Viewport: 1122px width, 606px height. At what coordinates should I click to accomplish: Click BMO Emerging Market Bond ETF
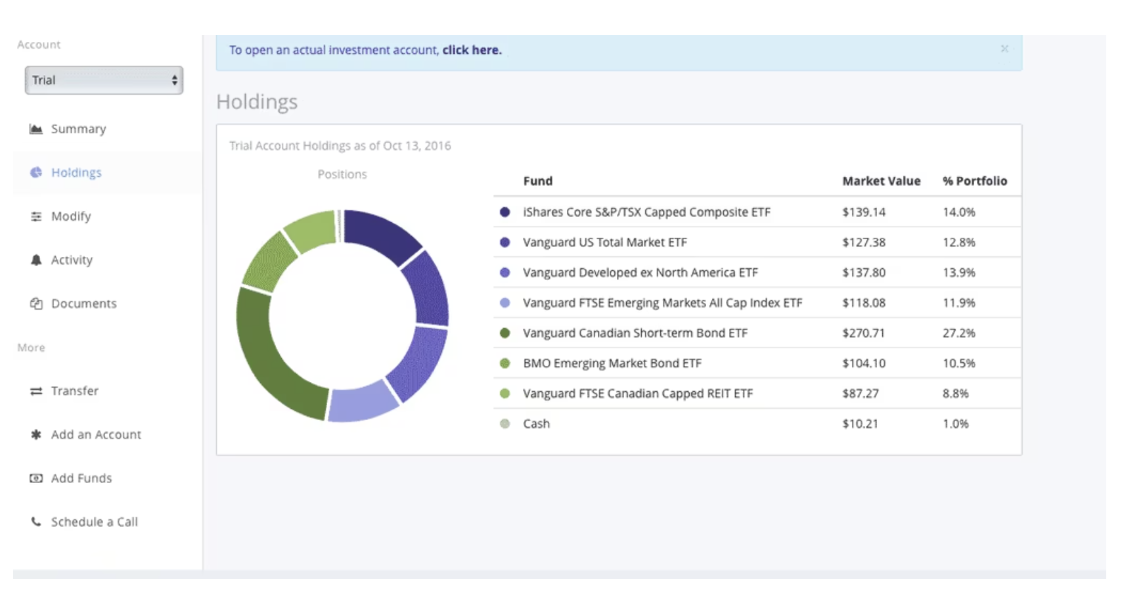[x=612, y=363]
